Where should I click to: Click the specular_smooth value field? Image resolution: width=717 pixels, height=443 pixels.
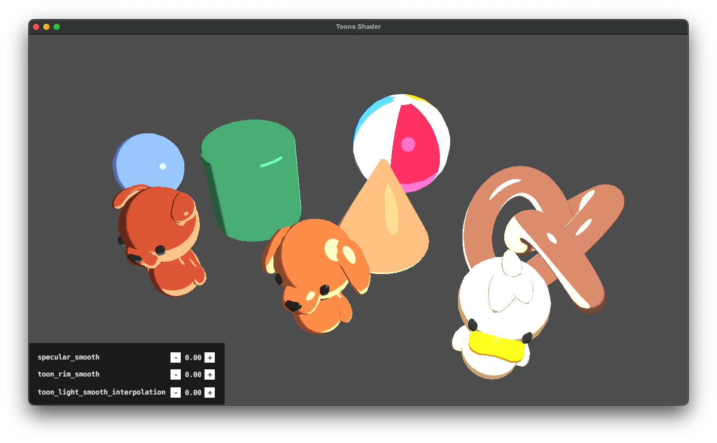tap(193, 357)
